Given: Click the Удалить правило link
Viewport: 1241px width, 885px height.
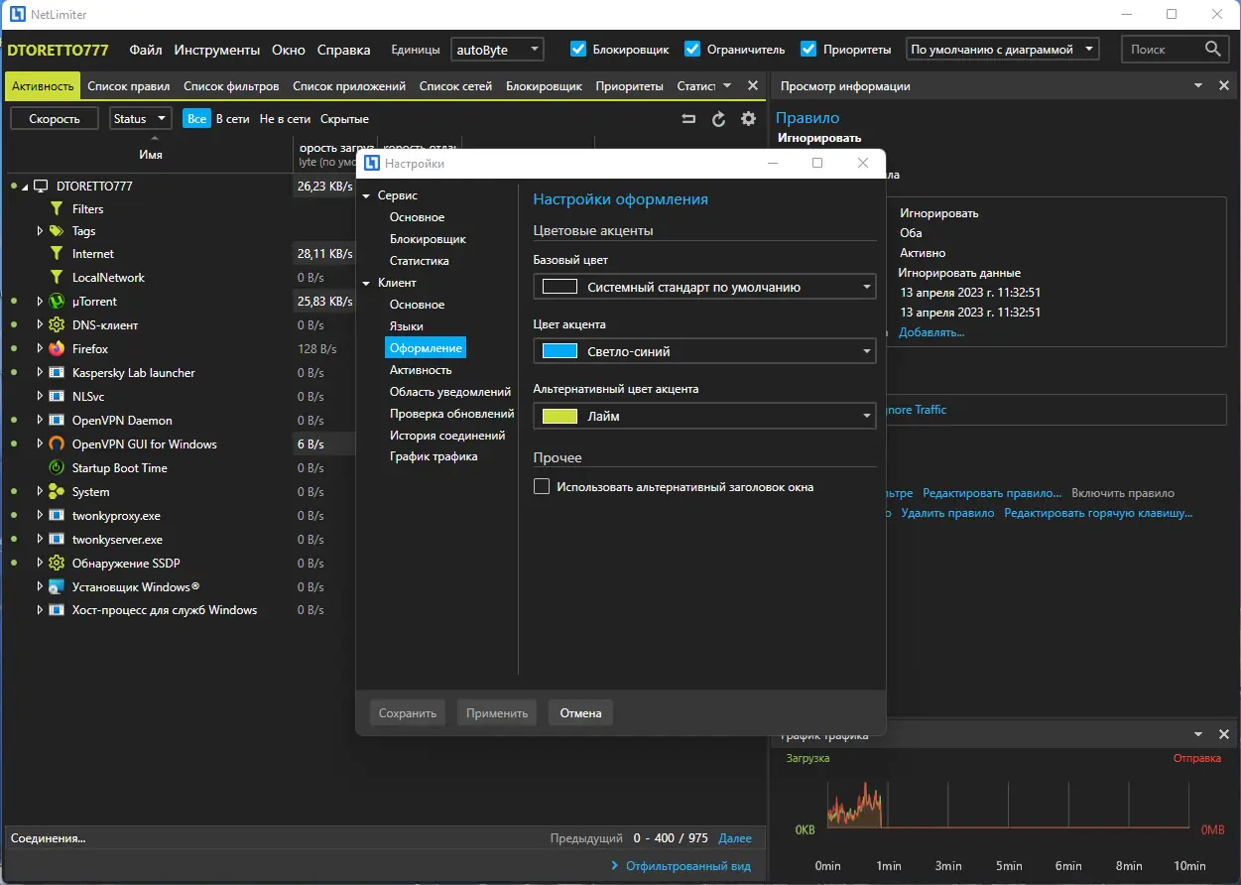Looking at the screenshot, I should (x=946, y=513).
